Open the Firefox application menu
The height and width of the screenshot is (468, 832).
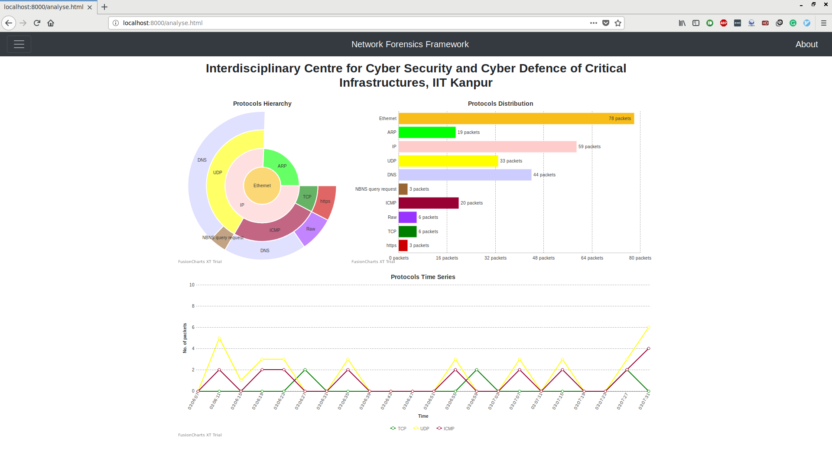824,23
